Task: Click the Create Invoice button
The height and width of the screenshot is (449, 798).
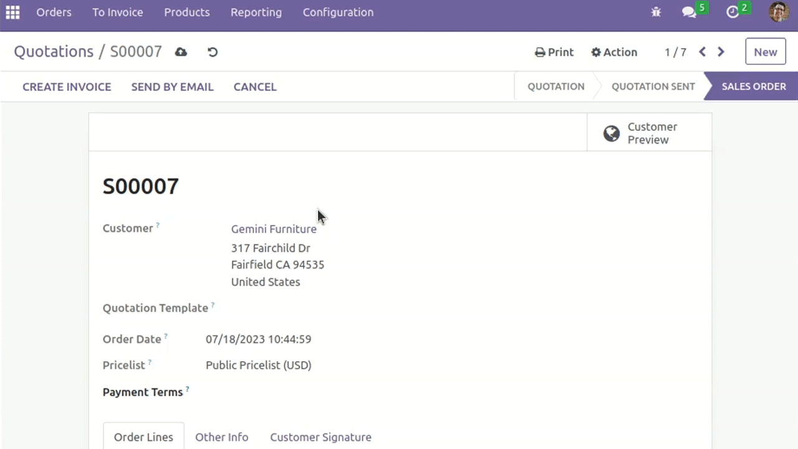Action: click(67, 87)
